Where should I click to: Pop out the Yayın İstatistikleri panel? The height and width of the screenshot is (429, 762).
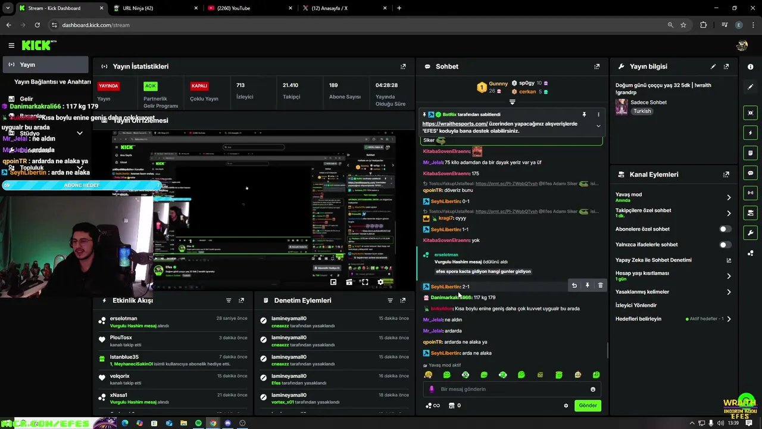click(403, 67)
